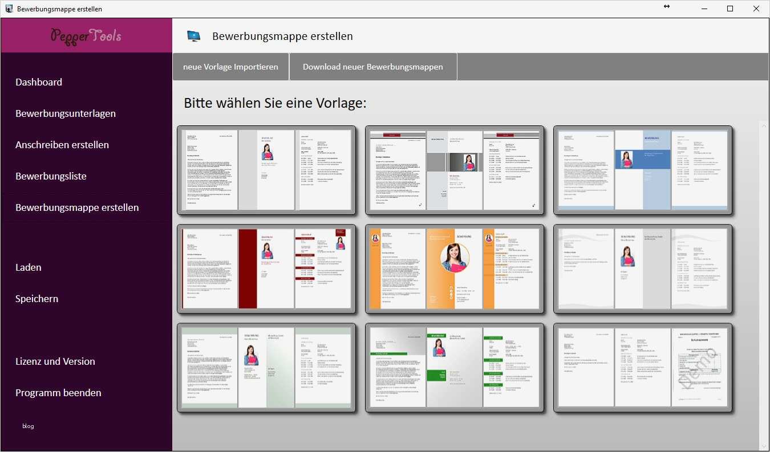Image resolution: width=770 pixels, height=452 pixels.
Task: Click neue Vorlage Importieren
Action: pos(230,67)
